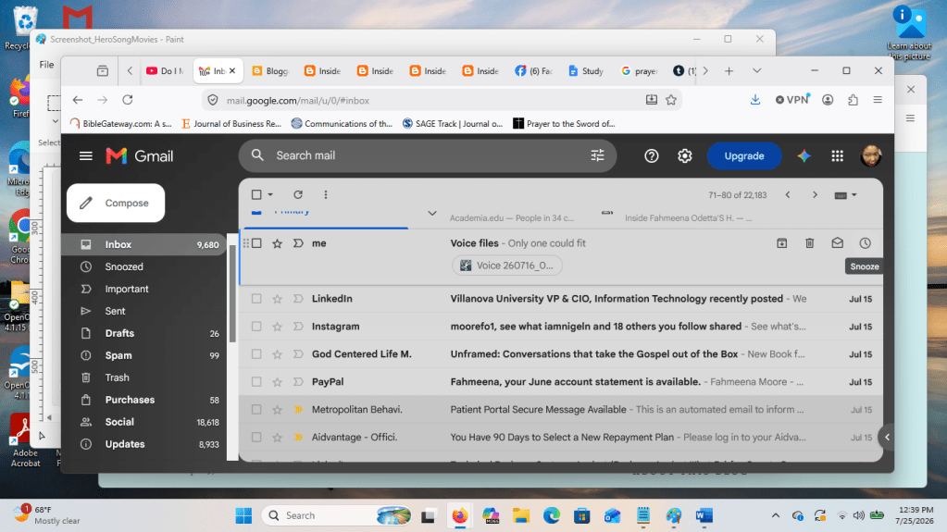This screenshot has width=947, height=532.
Task: Archive the Voice files email
Action: (x=781, y=243)
